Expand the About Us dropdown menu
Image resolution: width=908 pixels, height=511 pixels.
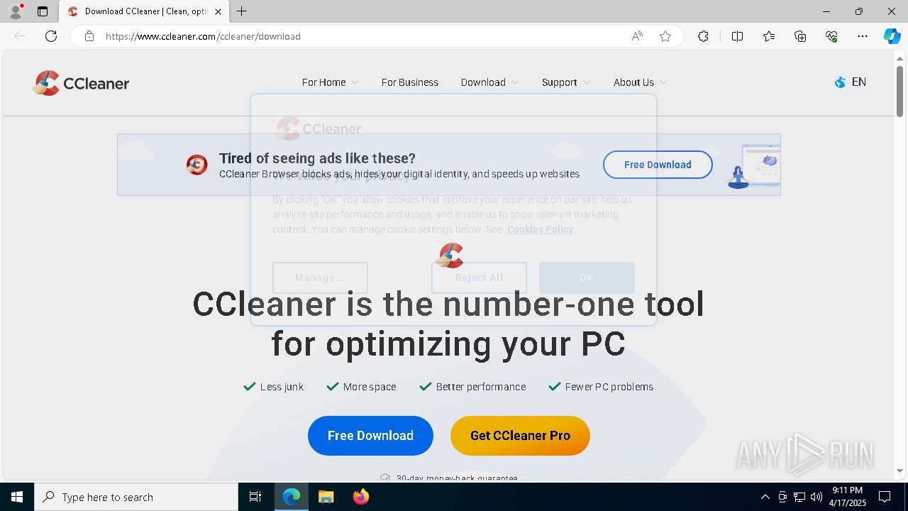(640, 82)
